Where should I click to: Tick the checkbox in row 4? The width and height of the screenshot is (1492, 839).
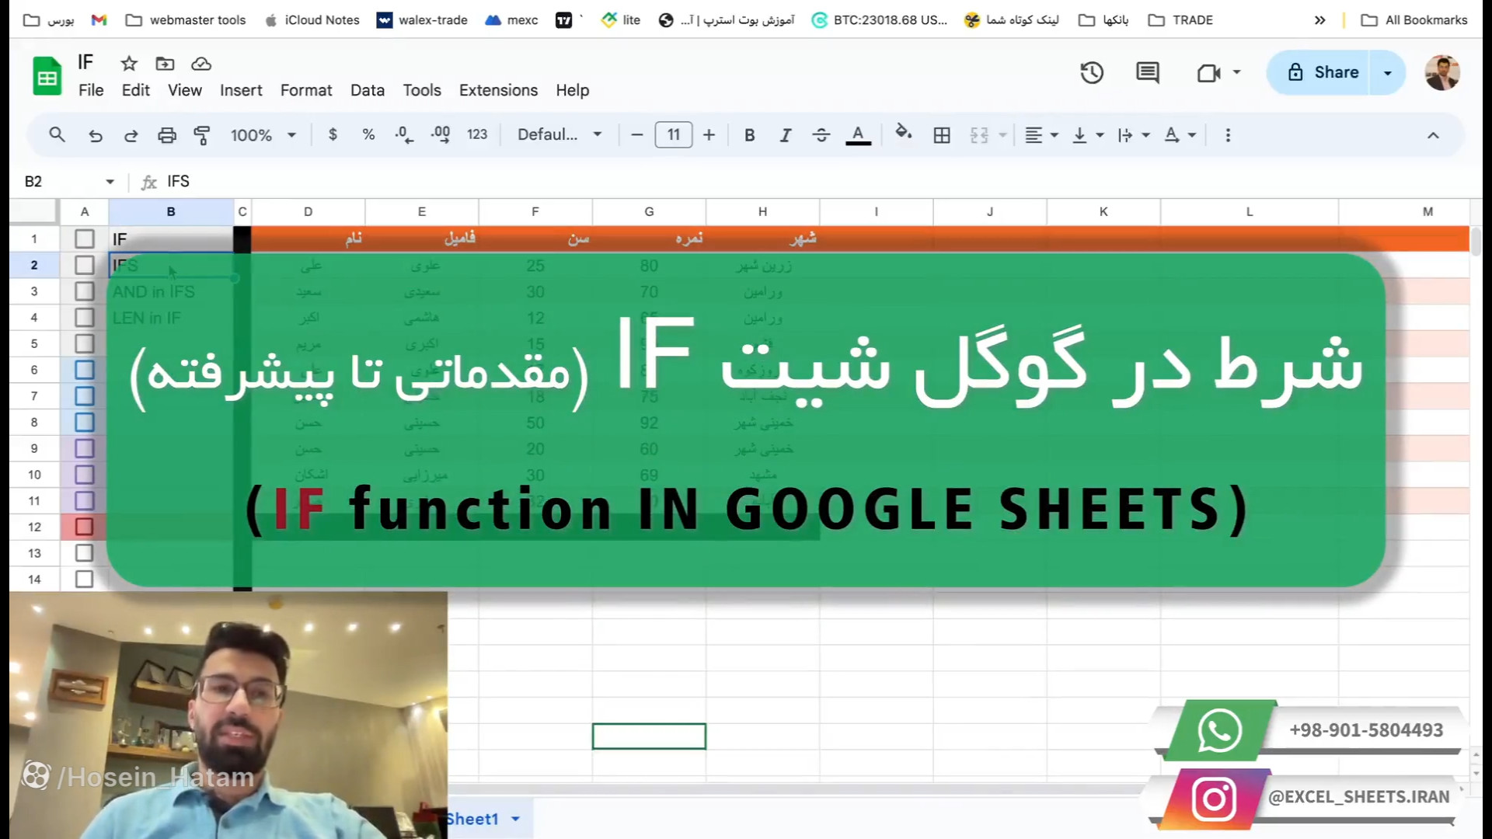click(x=85, y=318)
